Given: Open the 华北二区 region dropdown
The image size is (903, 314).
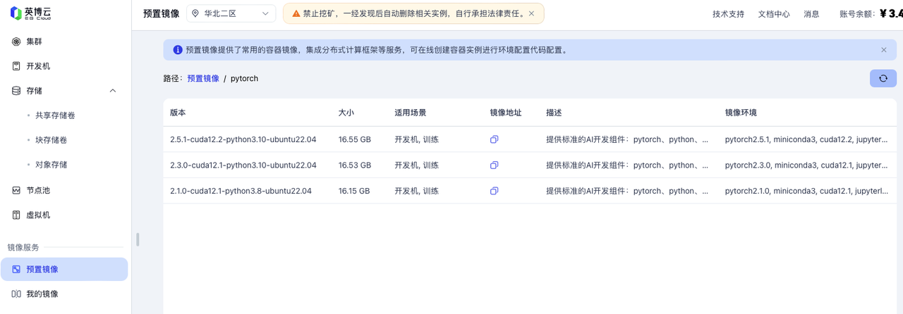Looking at the screenshot, I should coord(231,13).
